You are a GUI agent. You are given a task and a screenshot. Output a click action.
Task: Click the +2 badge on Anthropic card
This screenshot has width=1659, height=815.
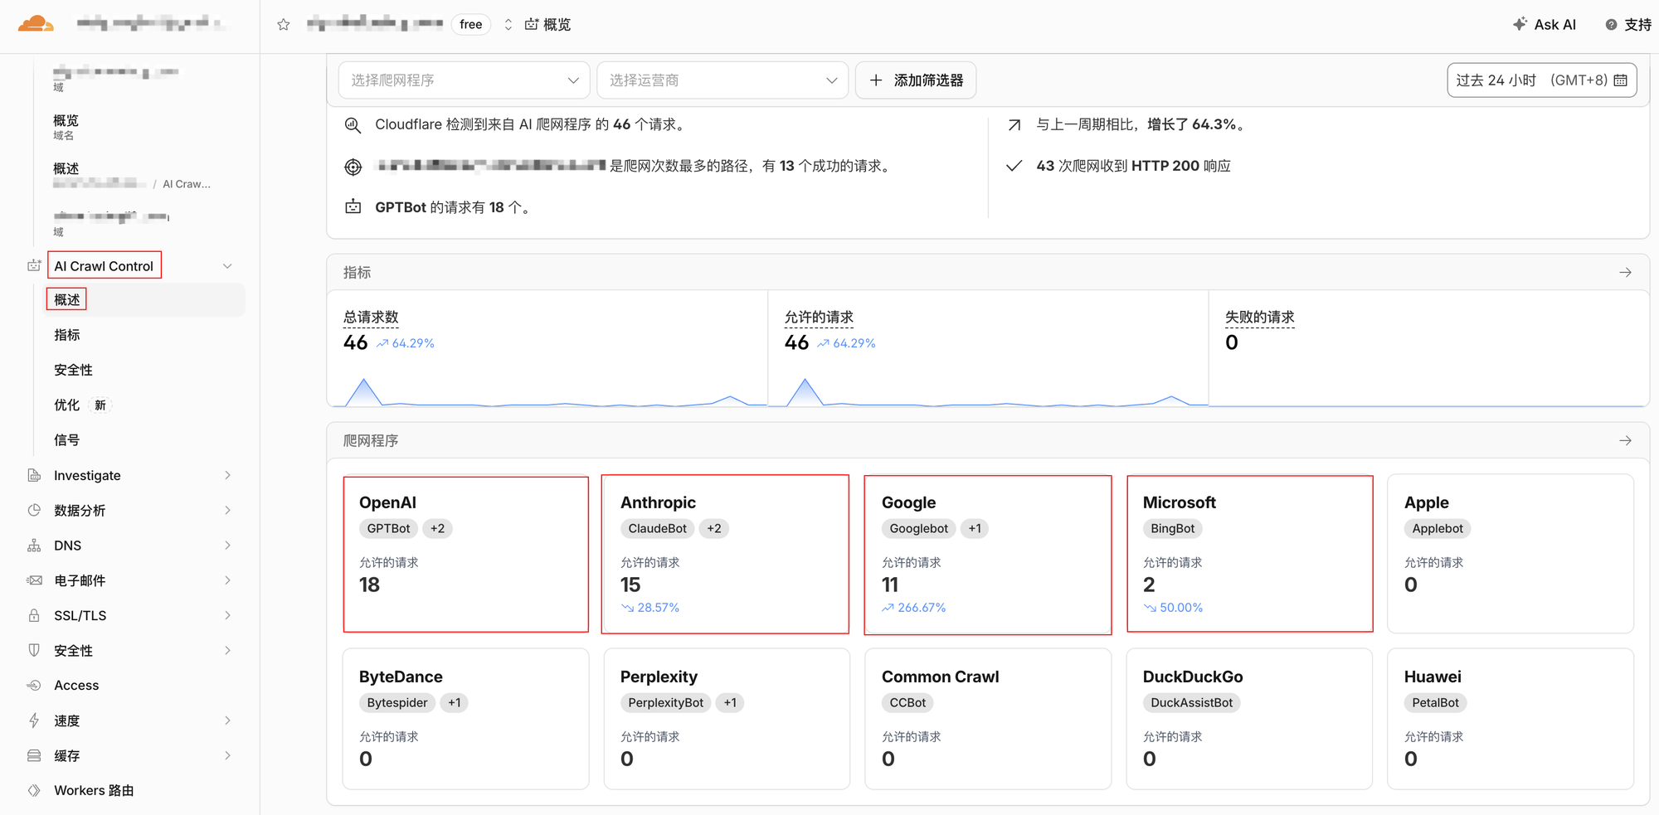click(x=714, y=528)
